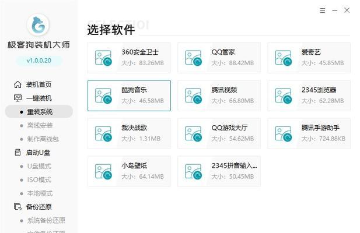Select 制作离线包 in the sidebar
The image size is (360, 233).
[x=43, y=139]
